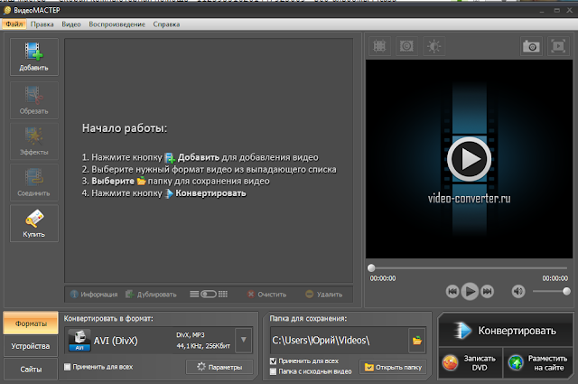The image size is (578, 384).
Task: Seek along the video timeline slider
Action: [x=469, y=267]
